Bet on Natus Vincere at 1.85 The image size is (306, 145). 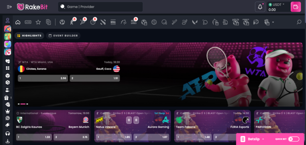(114, 137)
